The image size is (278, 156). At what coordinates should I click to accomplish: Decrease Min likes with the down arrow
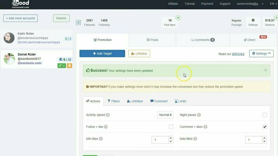pos(171,141)
